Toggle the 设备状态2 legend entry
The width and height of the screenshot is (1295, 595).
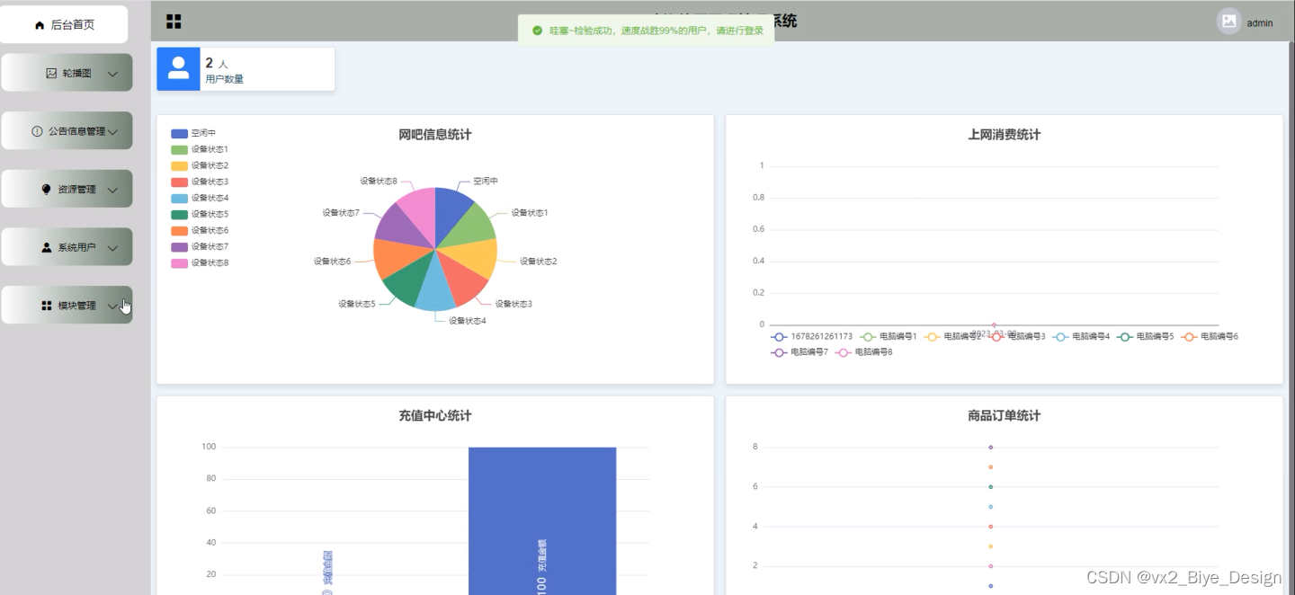pyautogui.click(x=200, y=165)
